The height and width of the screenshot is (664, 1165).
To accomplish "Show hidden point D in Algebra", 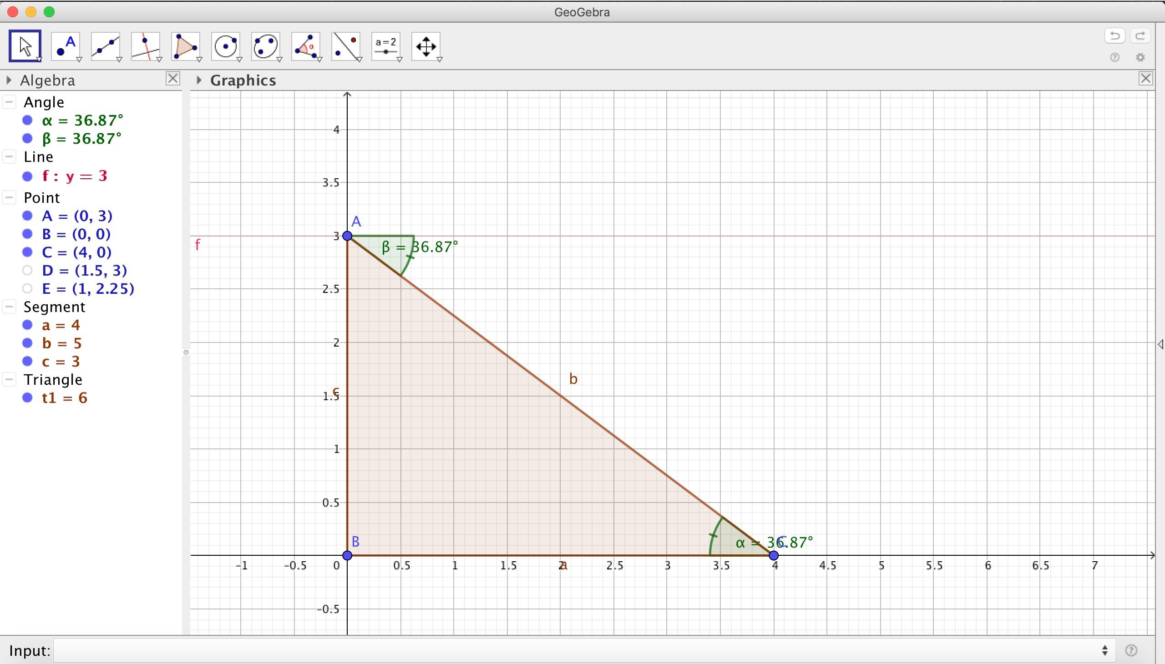I will (27, 271).
